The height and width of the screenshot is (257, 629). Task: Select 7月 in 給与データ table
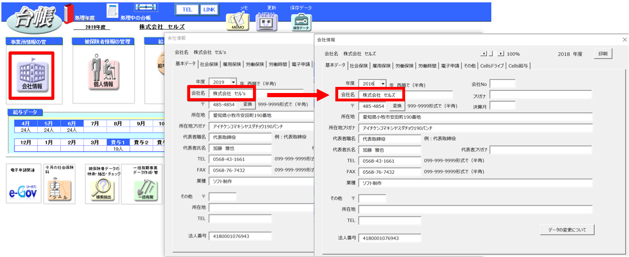click(95, 124)
